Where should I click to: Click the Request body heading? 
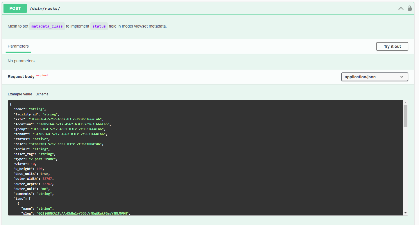pos(21,77)
